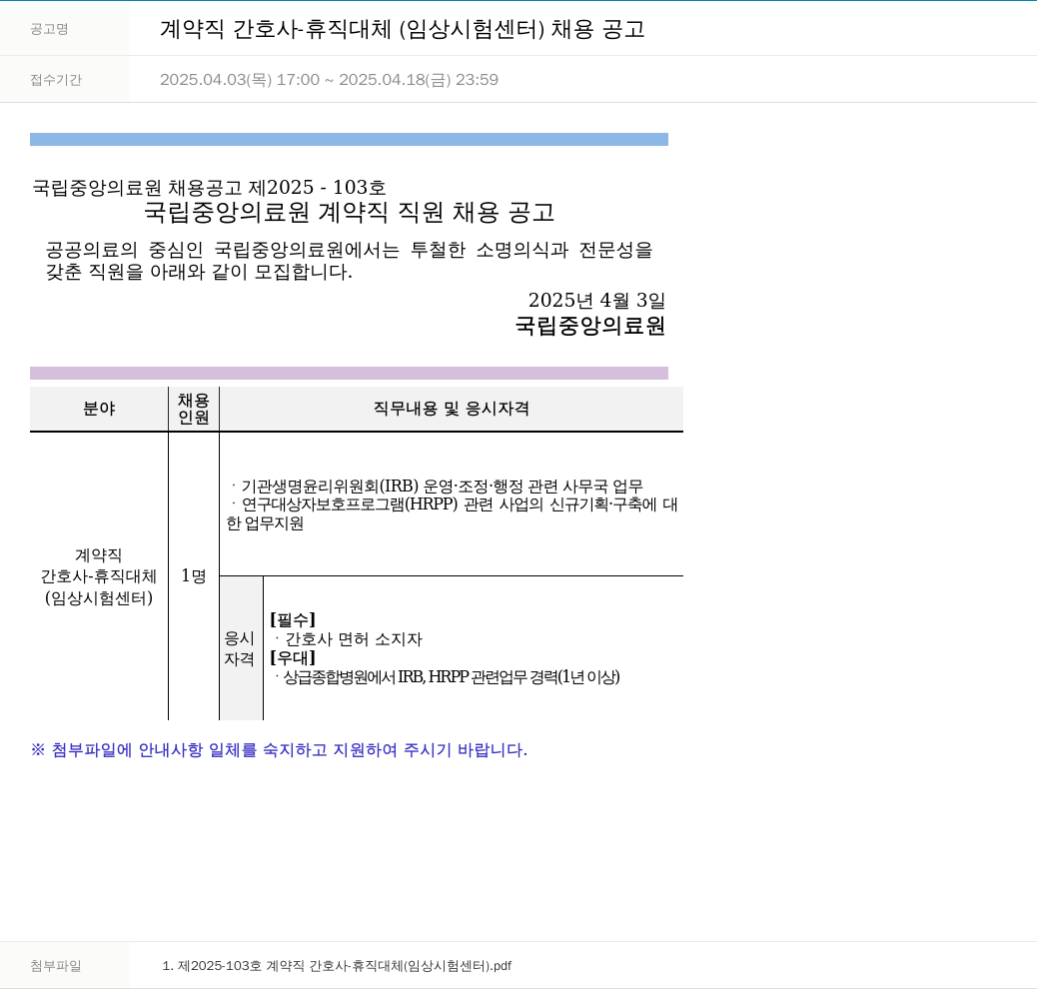Click the [우대] label
Screen dimensions: 1037x990
tap(293, 658)
